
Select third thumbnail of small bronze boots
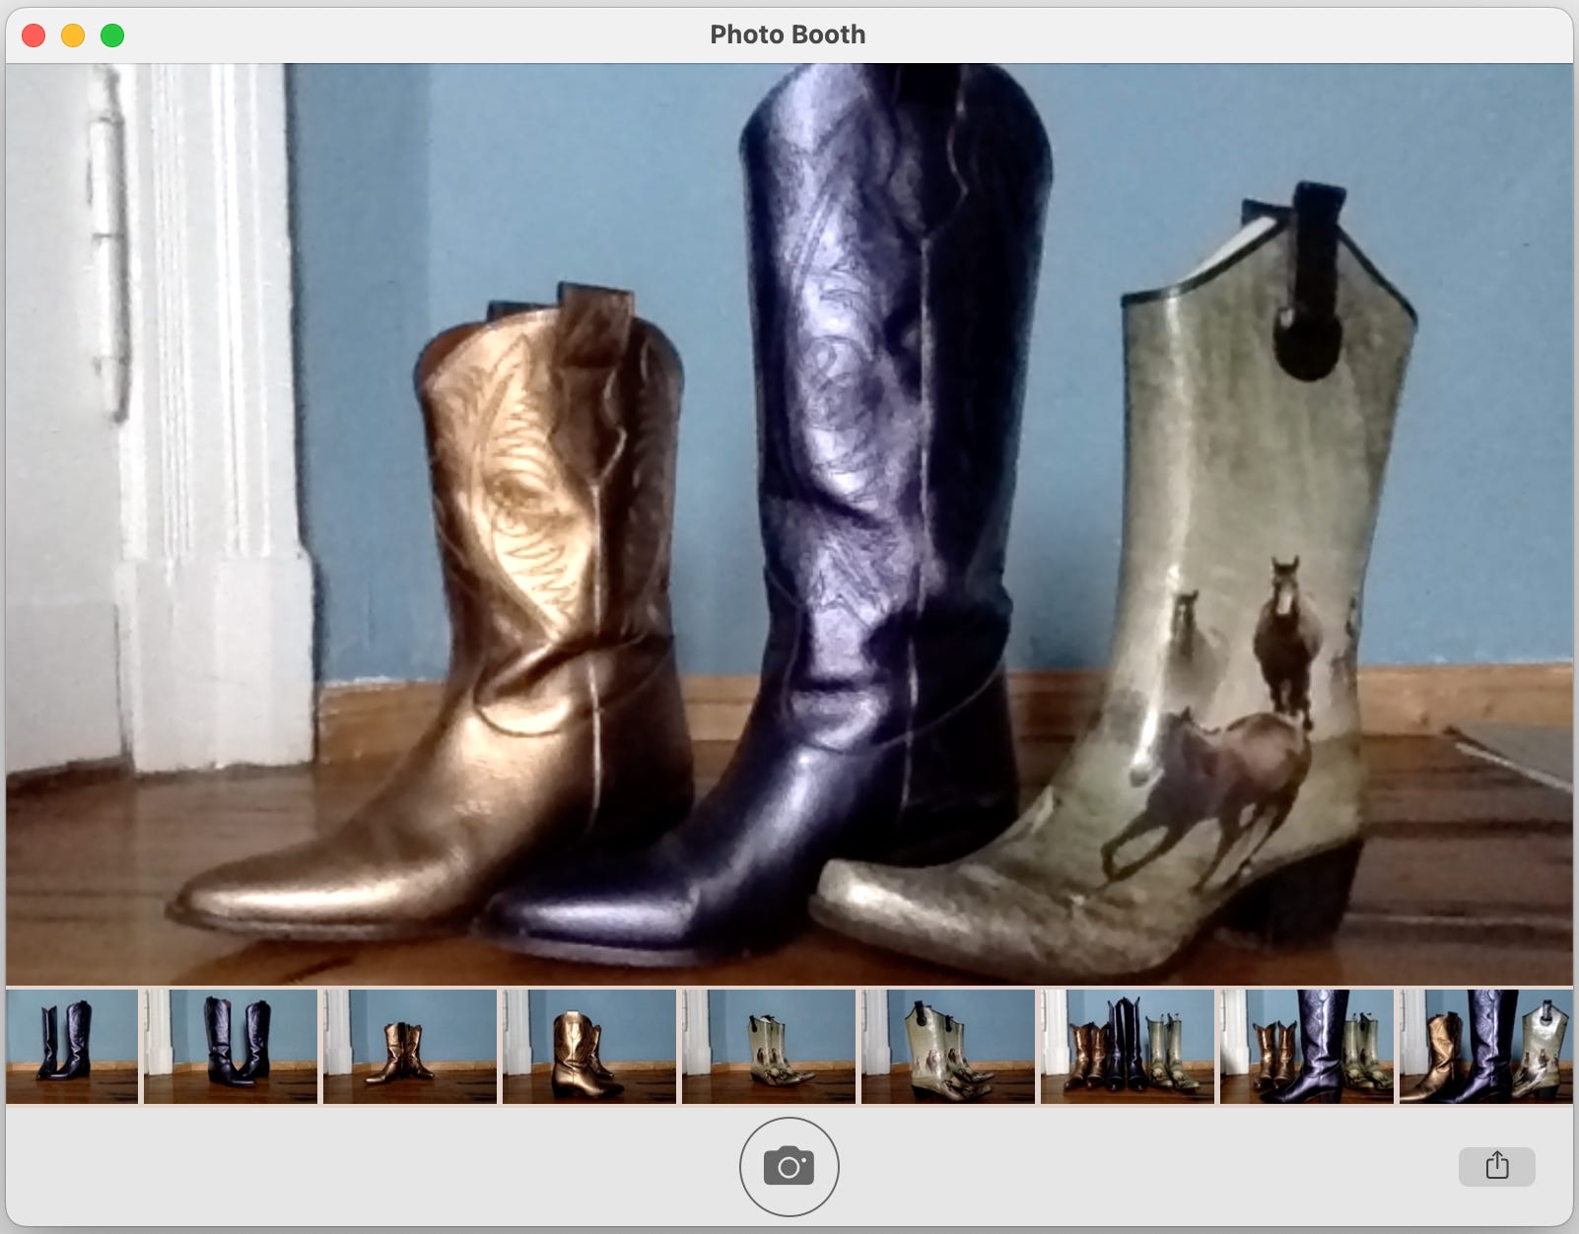[x=410, y=1046]
